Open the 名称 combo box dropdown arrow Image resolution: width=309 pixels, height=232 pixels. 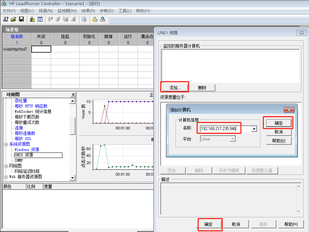pyautogui.click(x=254, y=129)
